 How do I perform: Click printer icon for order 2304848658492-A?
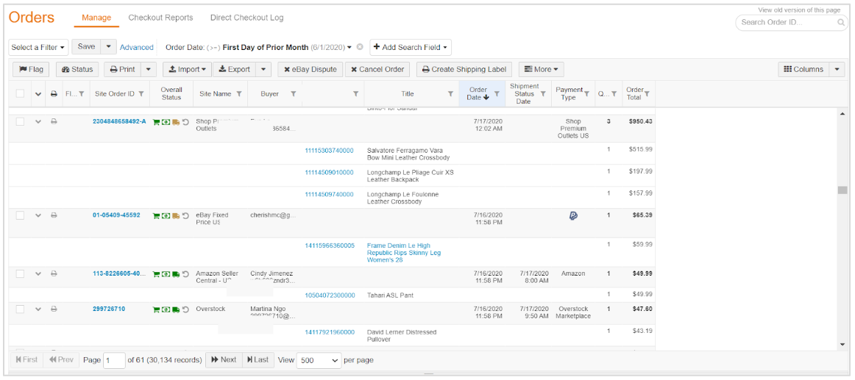point(54,122)
